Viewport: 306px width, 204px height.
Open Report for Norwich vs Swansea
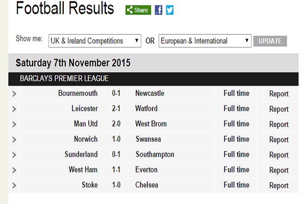pyautogui.click(x=279, y=140)
